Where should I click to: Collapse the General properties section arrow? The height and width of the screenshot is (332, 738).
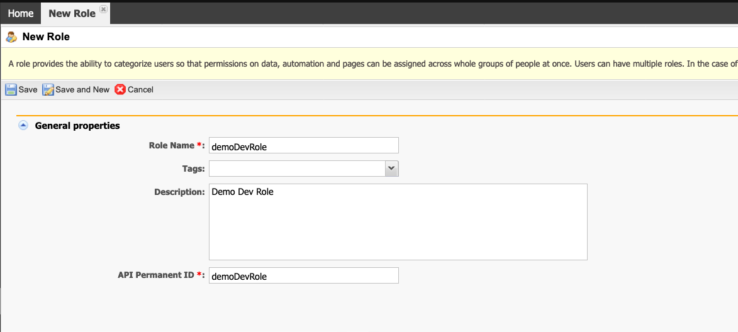[23, 126]
